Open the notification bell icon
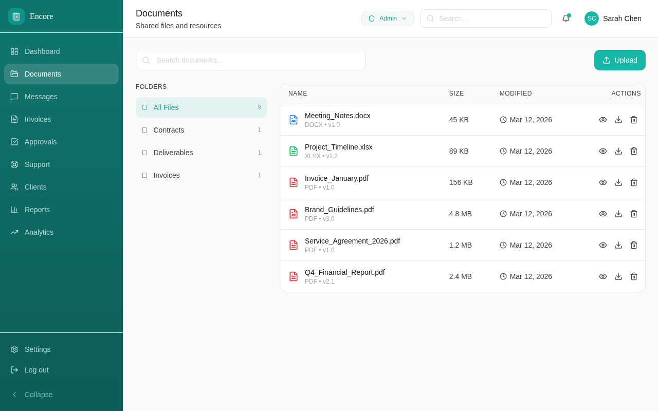 click(x=566, y=18)
